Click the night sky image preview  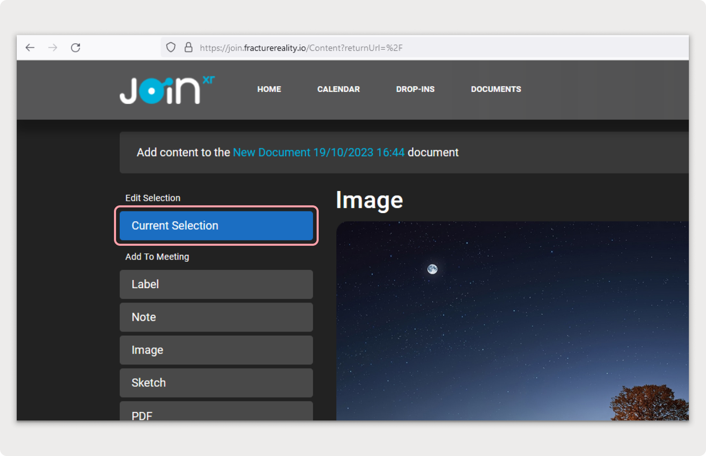(512, 321)
